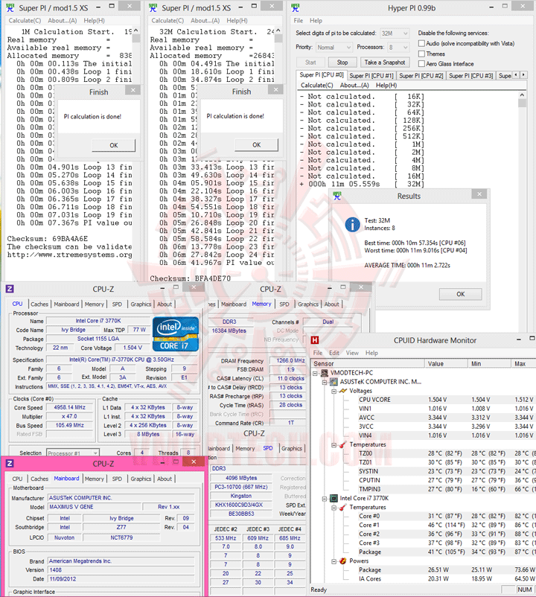Image resolution: width=536 pixels, height=597 pixels.
Task: Click the red H icon of CPUID Hardware Monitor
Action: click(x=315, y=340)
